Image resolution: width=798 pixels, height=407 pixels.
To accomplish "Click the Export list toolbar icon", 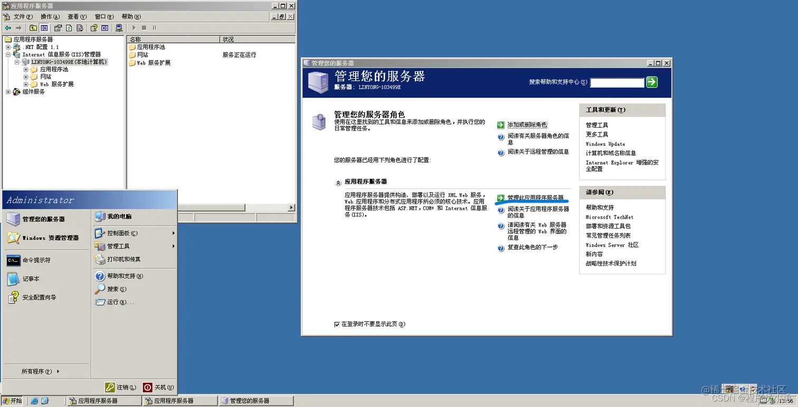I will (x=80, y=28).
